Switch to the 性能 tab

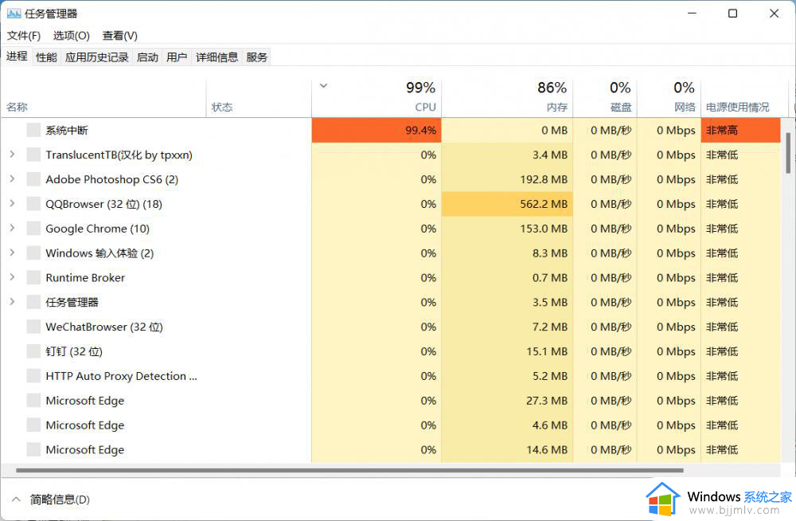(46, 57)
